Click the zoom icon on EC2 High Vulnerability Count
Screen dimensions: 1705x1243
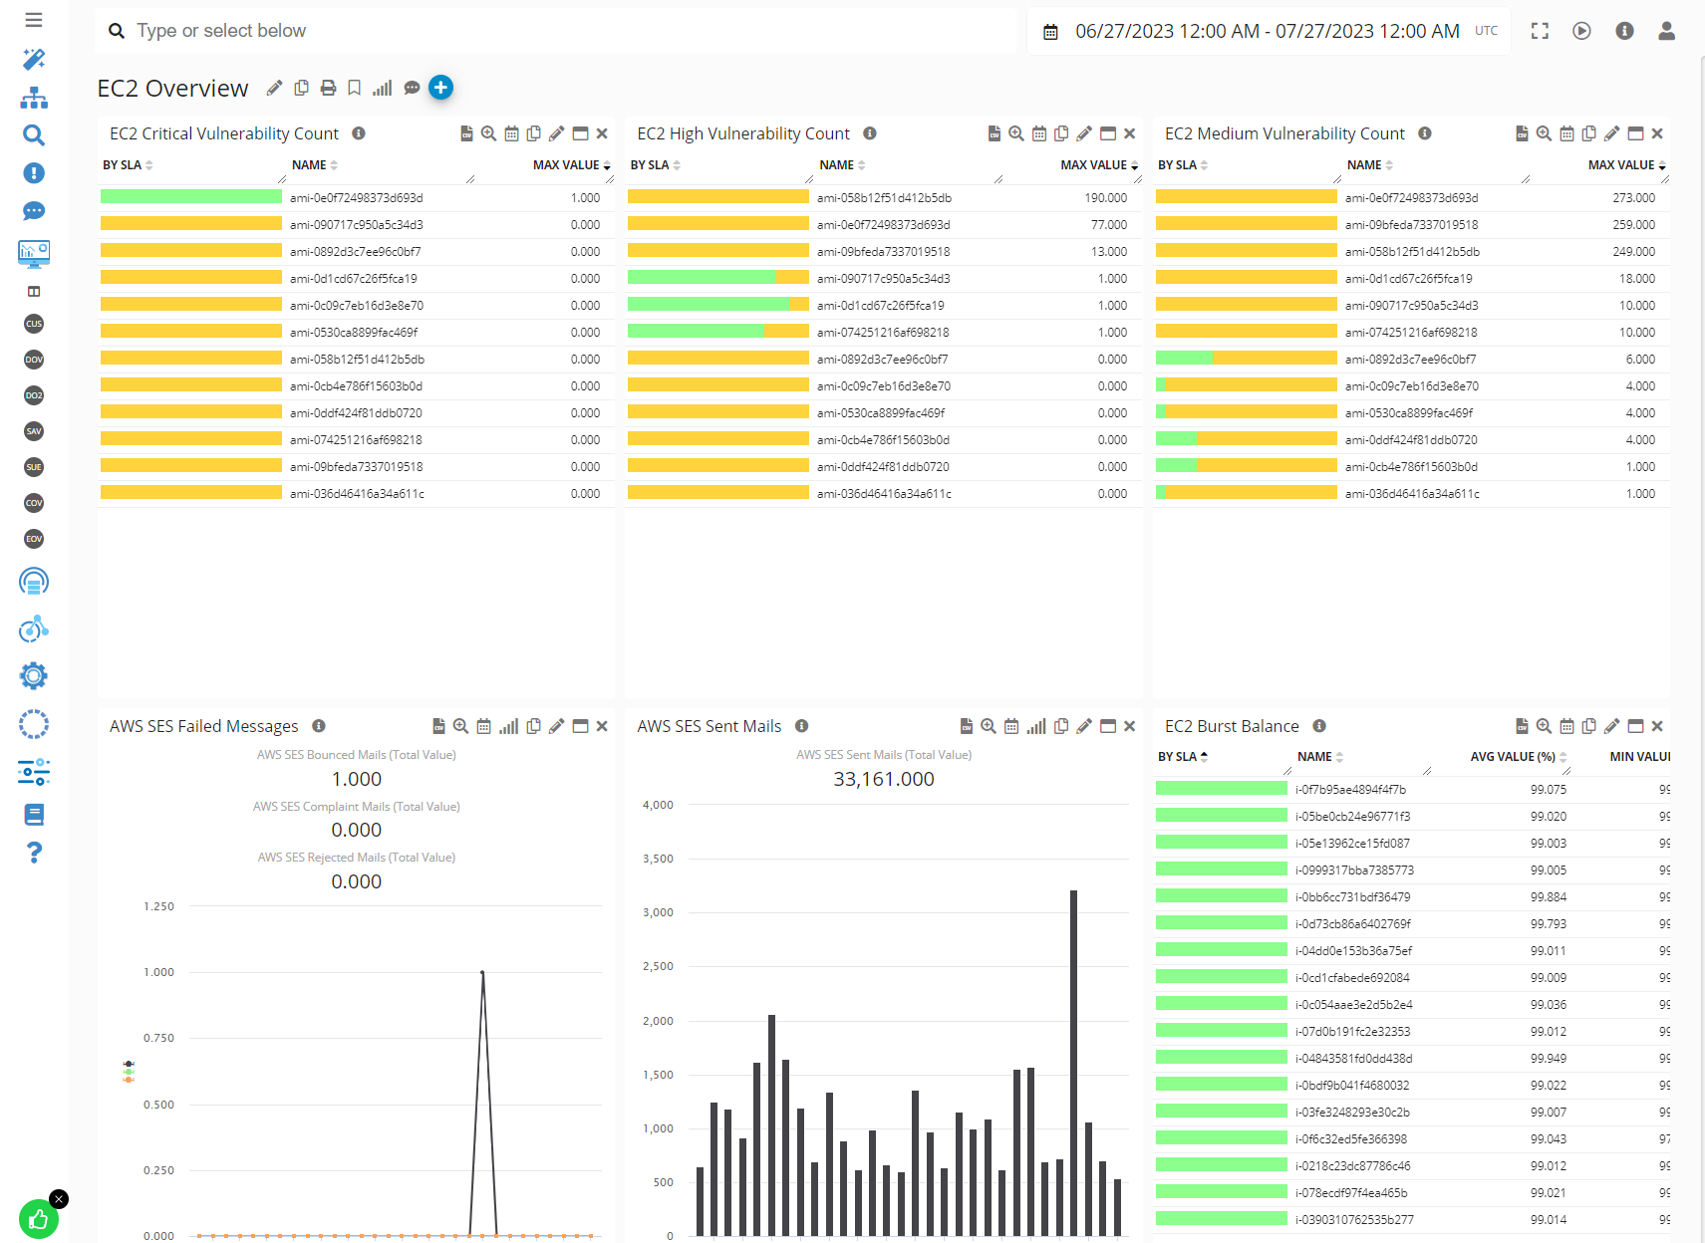click(1015, 133)
